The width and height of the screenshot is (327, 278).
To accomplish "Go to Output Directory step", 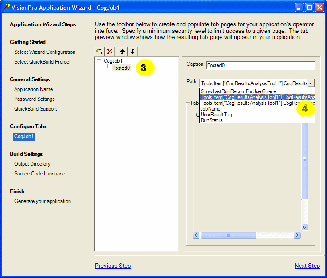I will [32, 164].
